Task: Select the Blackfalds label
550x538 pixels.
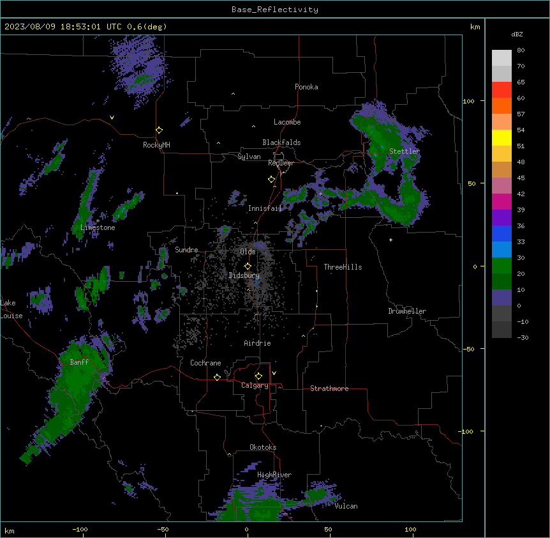Action: [281, 142]
